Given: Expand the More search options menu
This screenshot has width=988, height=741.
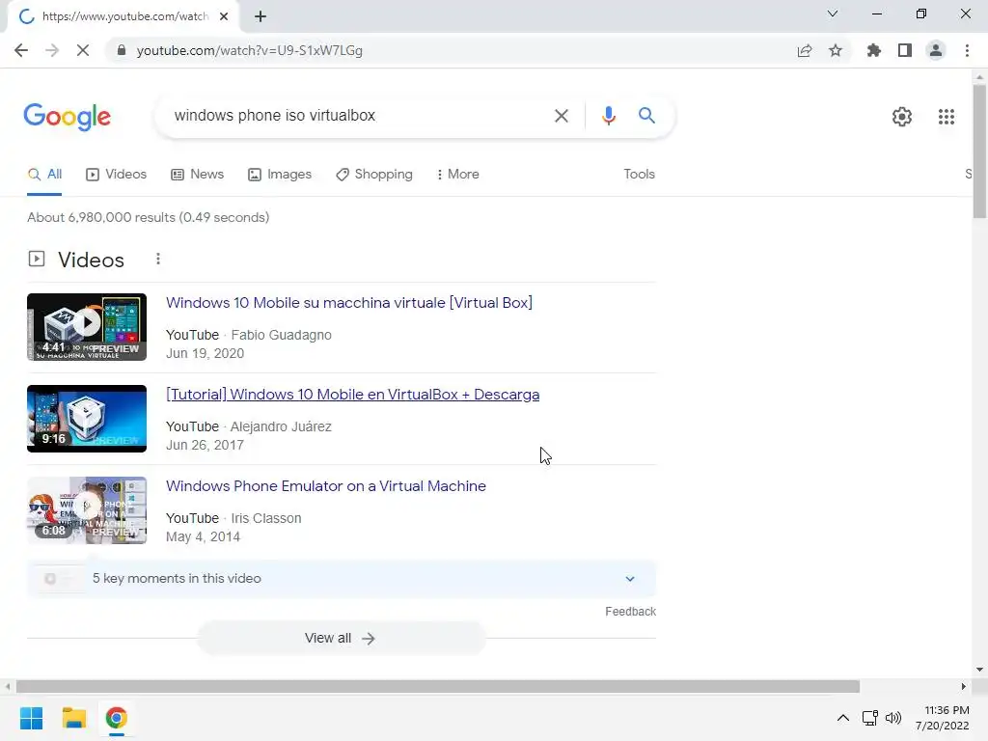Looking at the screenshot, I should (458, 175).
